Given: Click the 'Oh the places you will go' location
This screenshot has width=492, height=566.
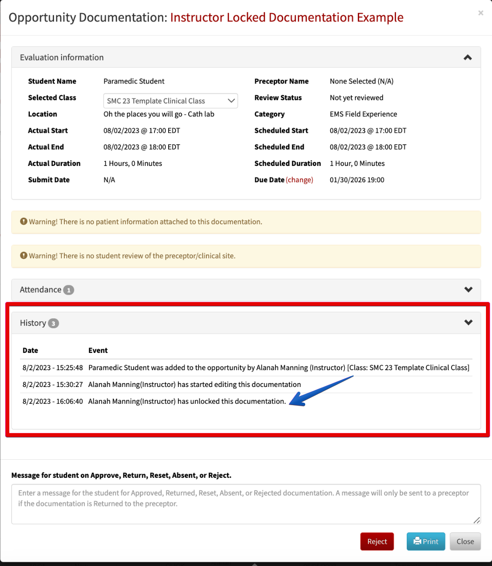Looking at the screenshot, I should coord(159,114).
